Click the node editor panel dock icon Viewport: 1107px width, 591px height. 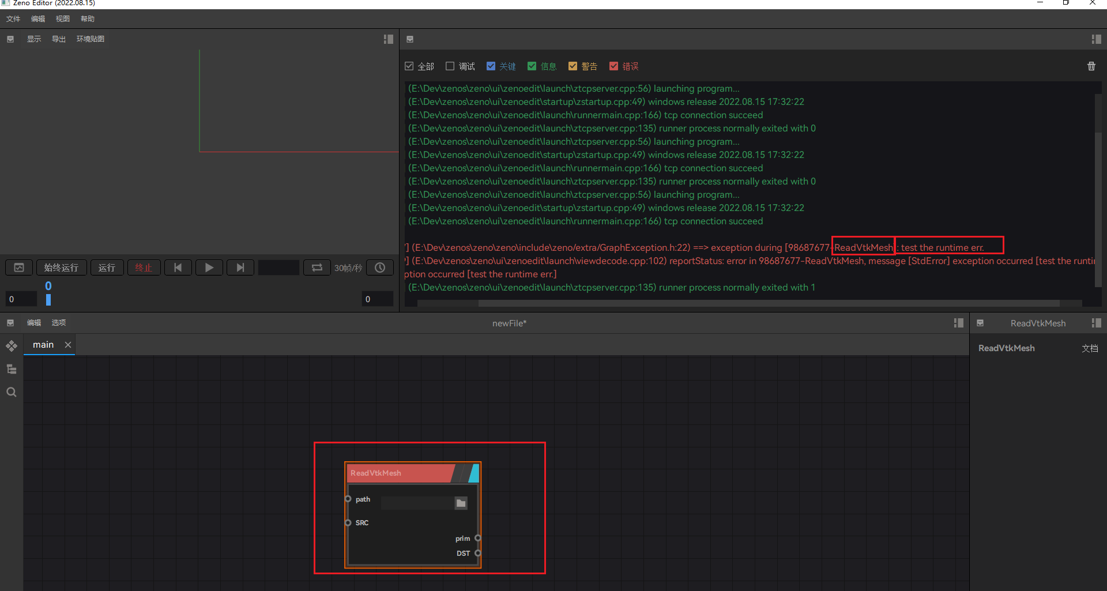click(x=10, y=323)
